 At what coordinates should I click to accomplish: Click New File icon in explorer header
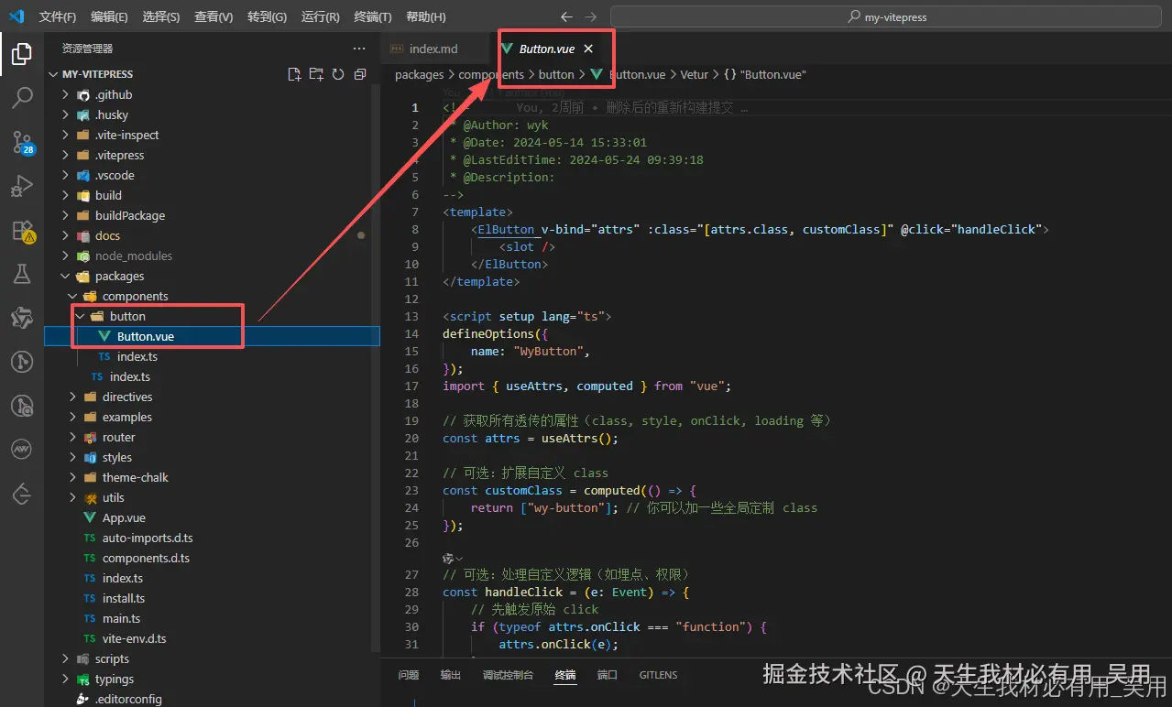(294, 74)
